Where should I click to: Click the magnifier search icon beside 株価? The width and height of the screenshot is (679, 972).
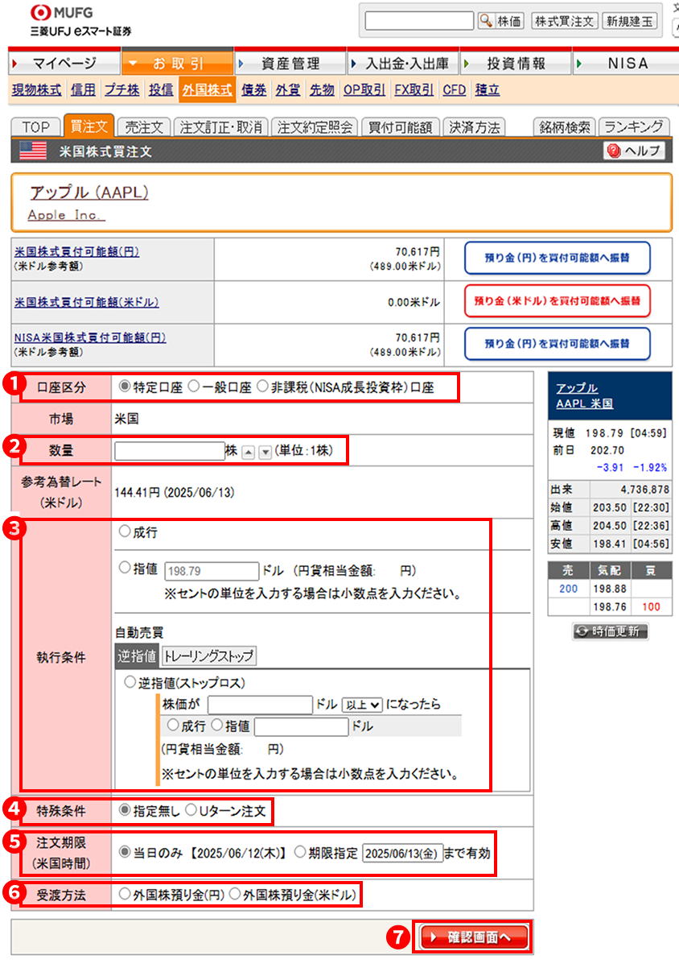click(x=486, y=21)
